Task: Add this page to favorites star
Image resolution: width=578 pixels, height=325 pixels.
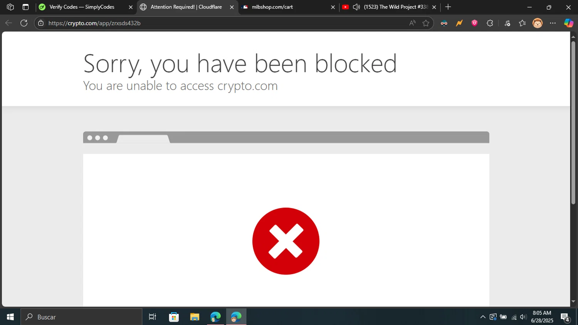Action: 426,23
